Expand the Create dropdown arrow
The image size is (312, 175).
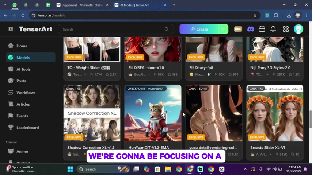pyautogui.click(x=224, y=29)
